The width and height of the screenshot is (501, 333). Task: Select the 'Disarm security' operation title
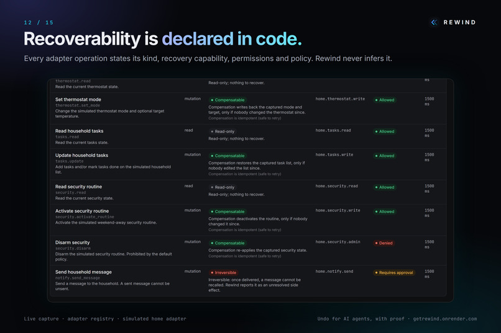pos(73,242)
